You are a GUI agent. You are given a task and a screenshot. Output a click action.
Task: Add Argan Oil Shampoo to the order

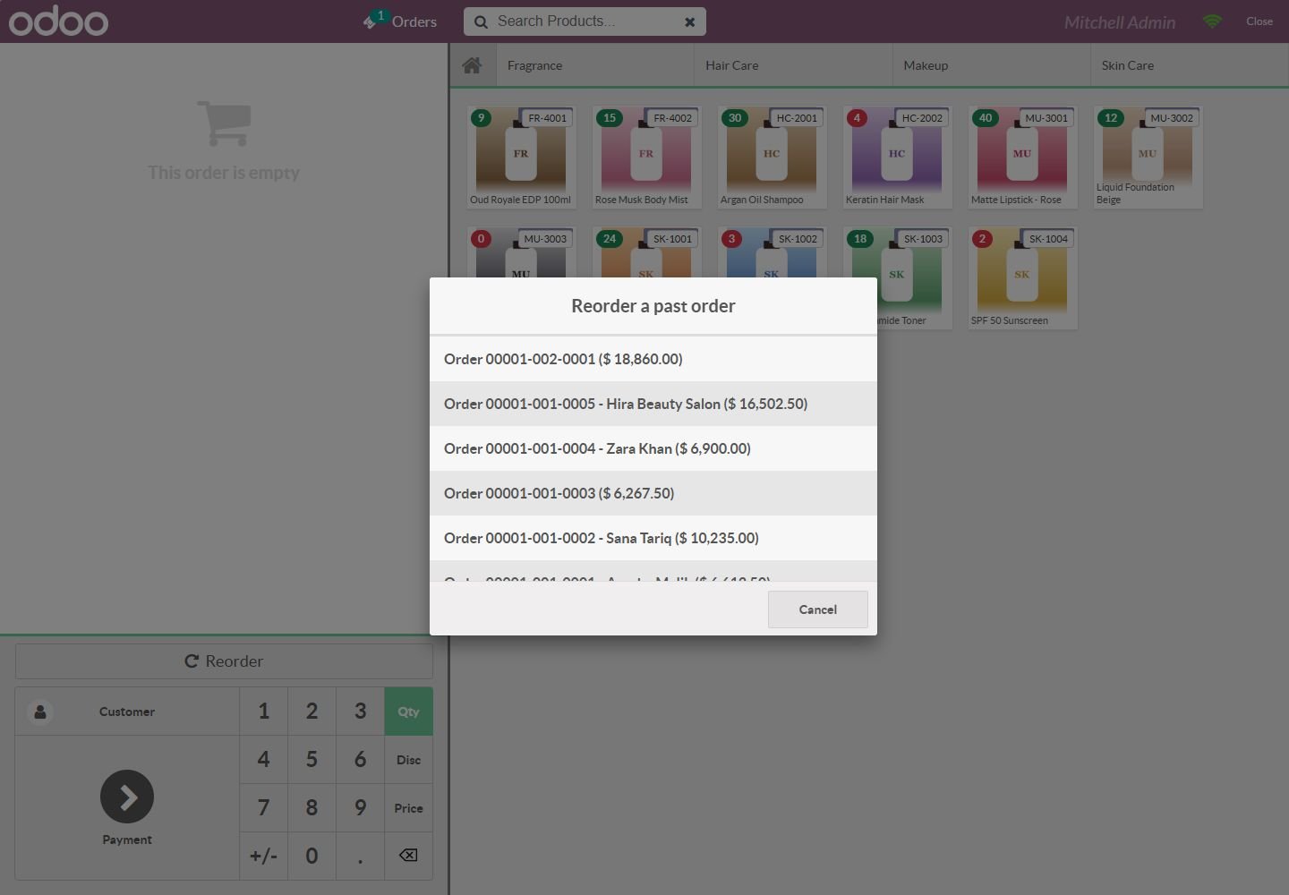772,158
